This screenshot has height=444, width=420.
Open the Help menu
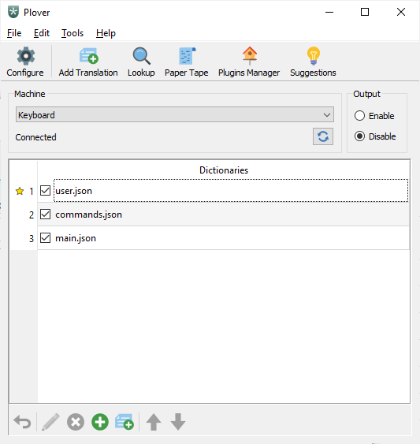click(106, 33)
